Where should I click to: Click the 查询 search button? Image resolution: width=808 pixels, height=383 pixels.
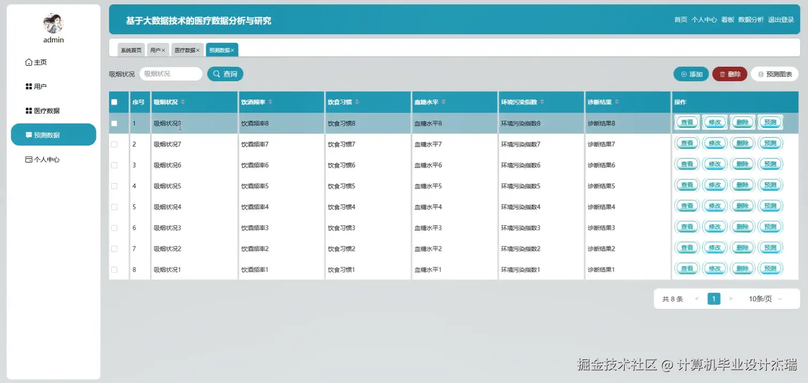pyautogui.click(x=225, y=74)
